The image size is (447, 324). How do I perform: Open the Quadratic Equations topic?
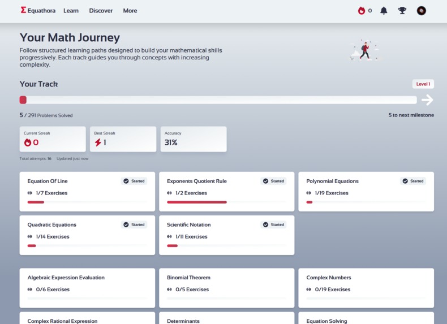point(87,235)
